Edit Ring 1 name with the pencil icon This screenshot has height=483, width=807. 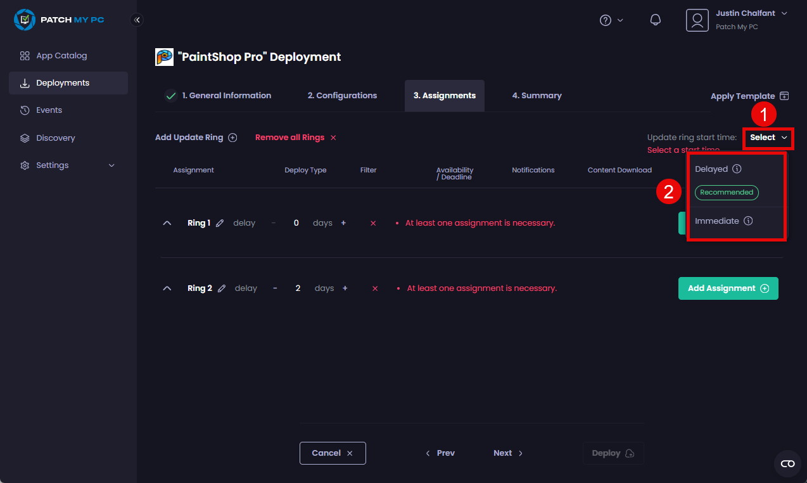click(x=220, y=222)
